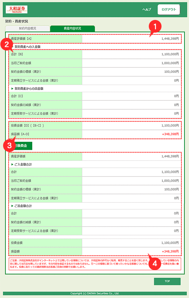189x298 pixels.
Task: Open the ヘルプ link
Action: [x=147, y=9]
